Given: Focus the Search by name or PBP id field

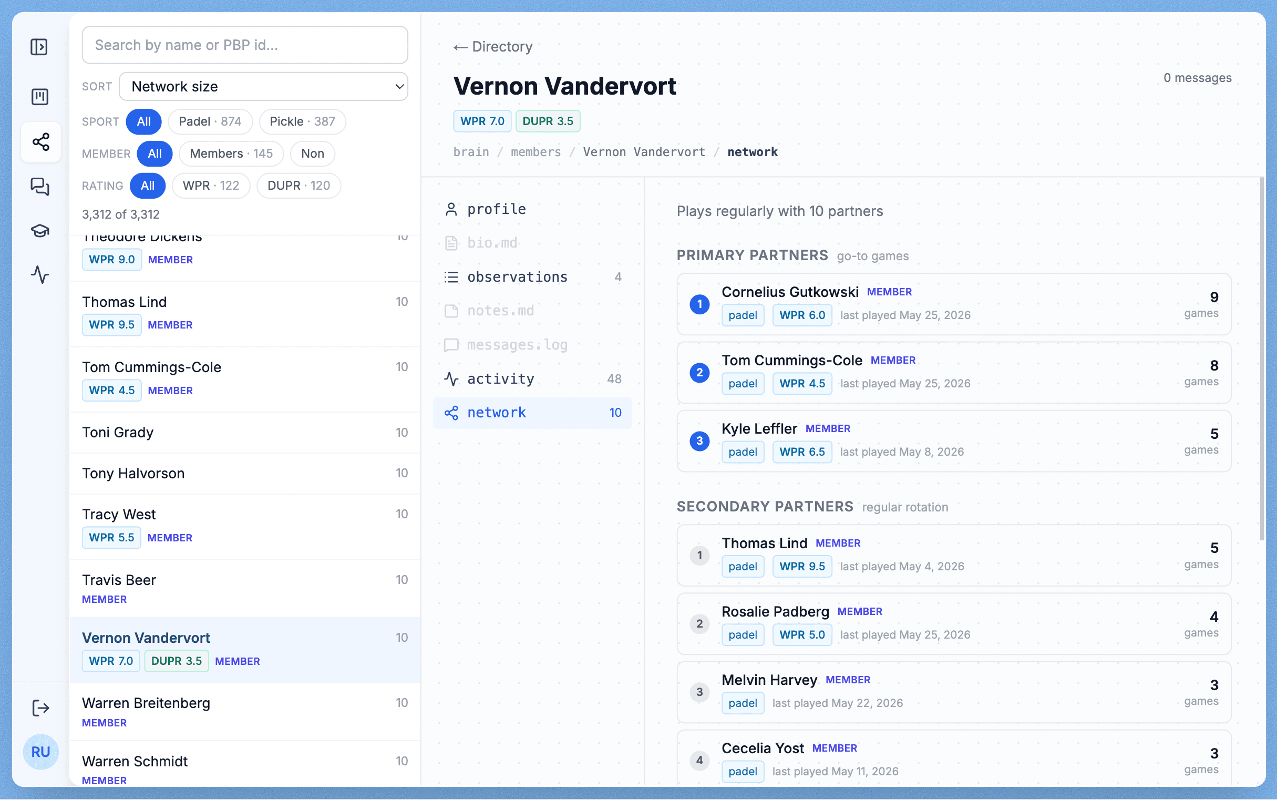Looking at the screenshot, I should coord(245,45).
